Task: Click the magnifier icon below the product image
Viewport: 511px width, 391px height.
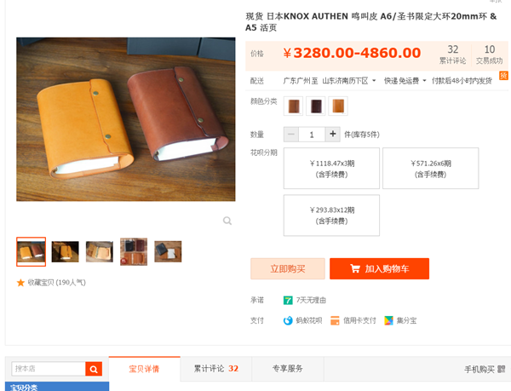Action: click(227, 221)
